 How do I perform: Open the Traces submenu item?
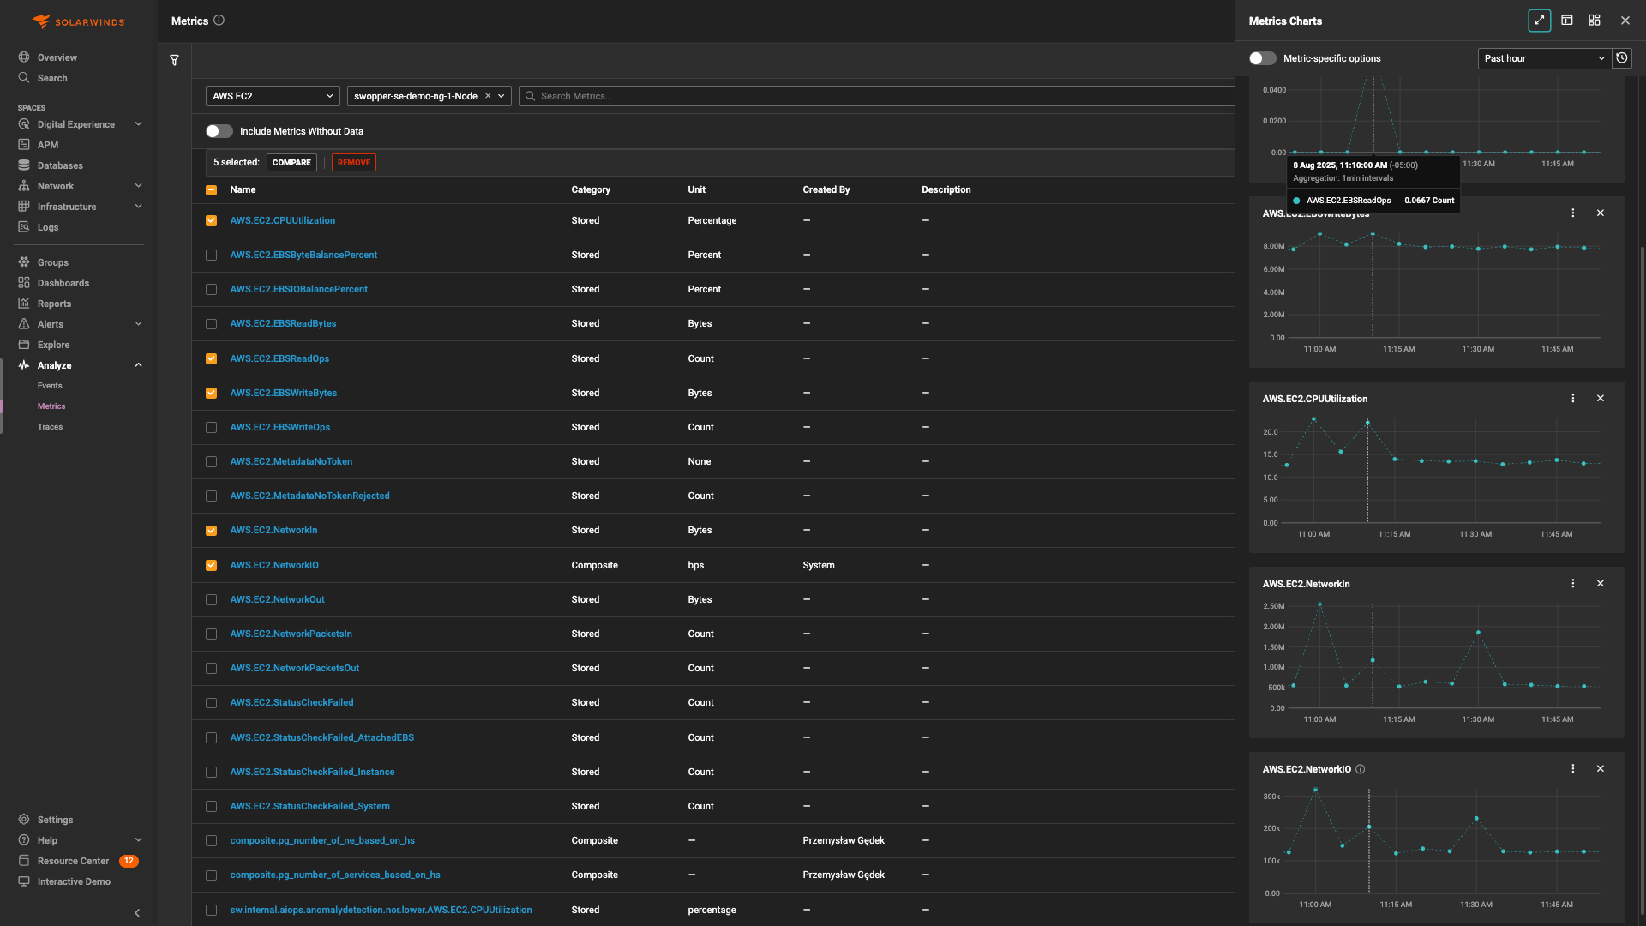pos(50,427)
